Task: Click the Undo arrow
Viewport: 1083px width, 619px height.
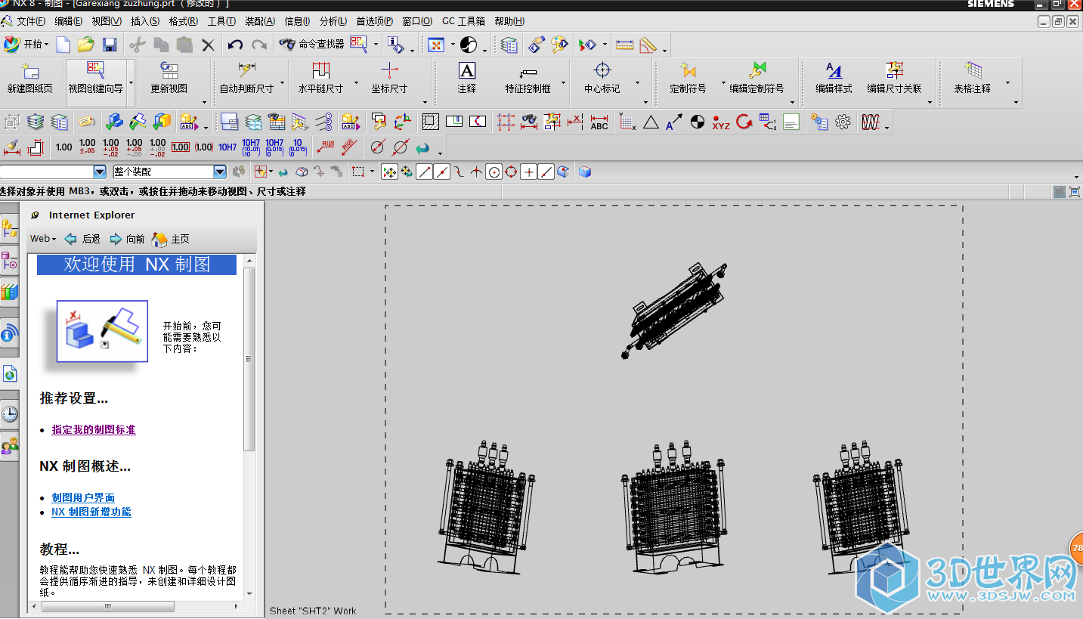Action: [x=236, y=45]
